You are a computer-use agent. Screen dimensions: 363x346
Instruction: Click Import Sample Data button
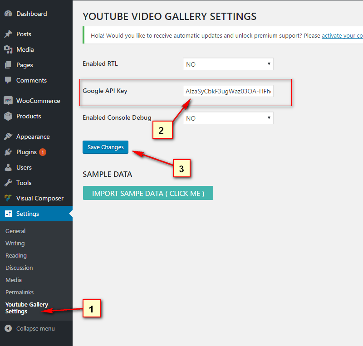148,193
